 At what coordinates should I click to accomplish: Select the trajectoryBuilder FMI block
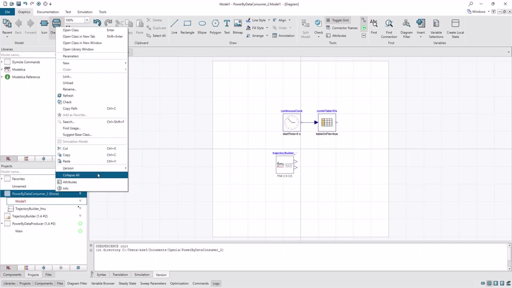(x=285, y=165)
